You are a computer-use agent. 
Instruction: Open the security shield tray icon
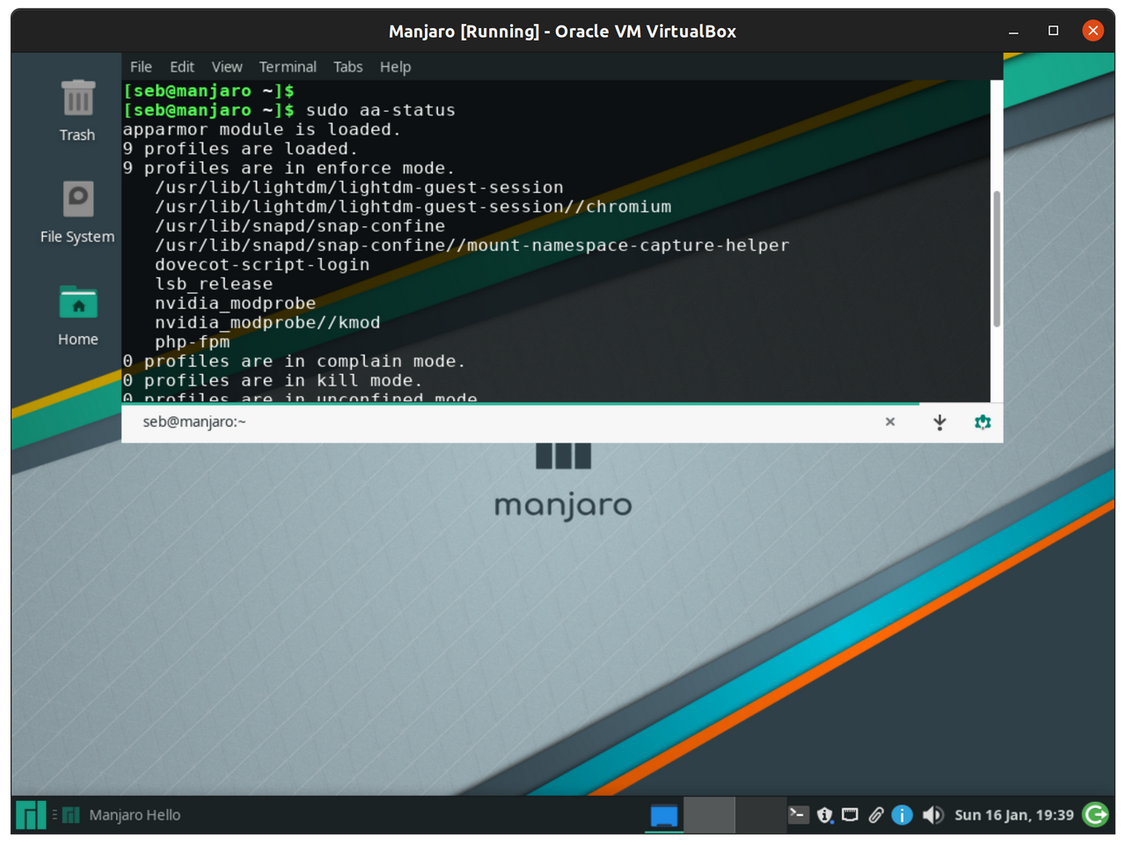click(824, 815)
